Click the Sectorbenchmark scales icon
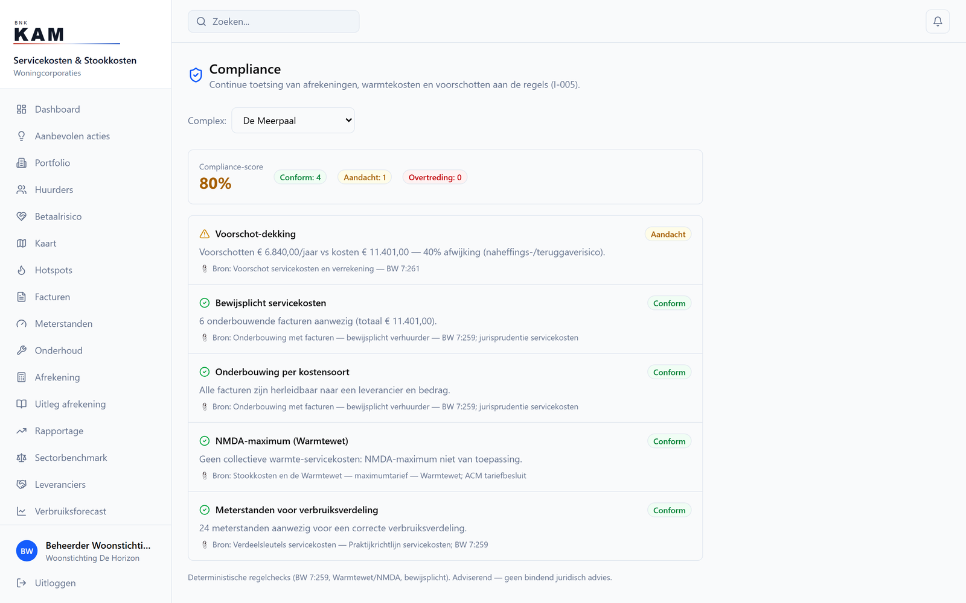 click(22, 458)
